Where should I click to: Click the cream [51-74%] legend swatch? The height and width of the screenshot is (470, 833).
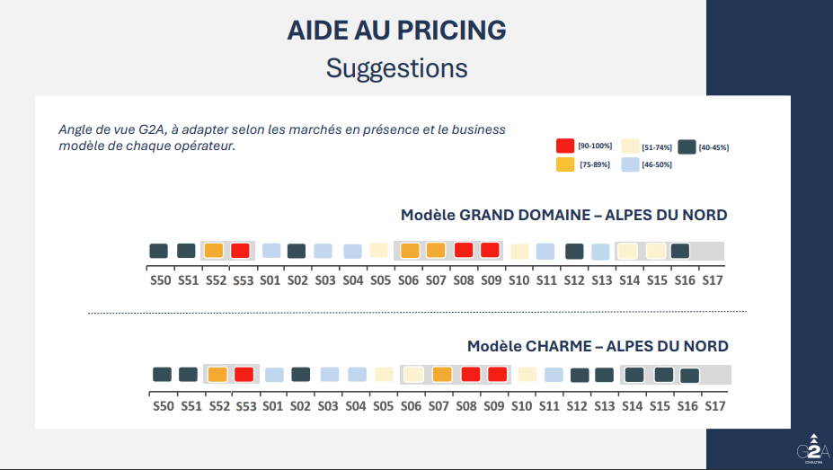[x=630, y=146]
